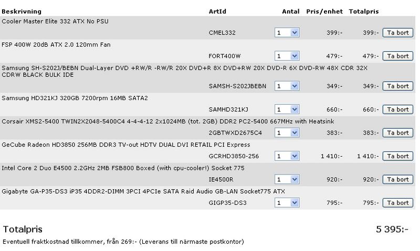Remove the Samsung DVD burner from cart

(x=397, y=86)
